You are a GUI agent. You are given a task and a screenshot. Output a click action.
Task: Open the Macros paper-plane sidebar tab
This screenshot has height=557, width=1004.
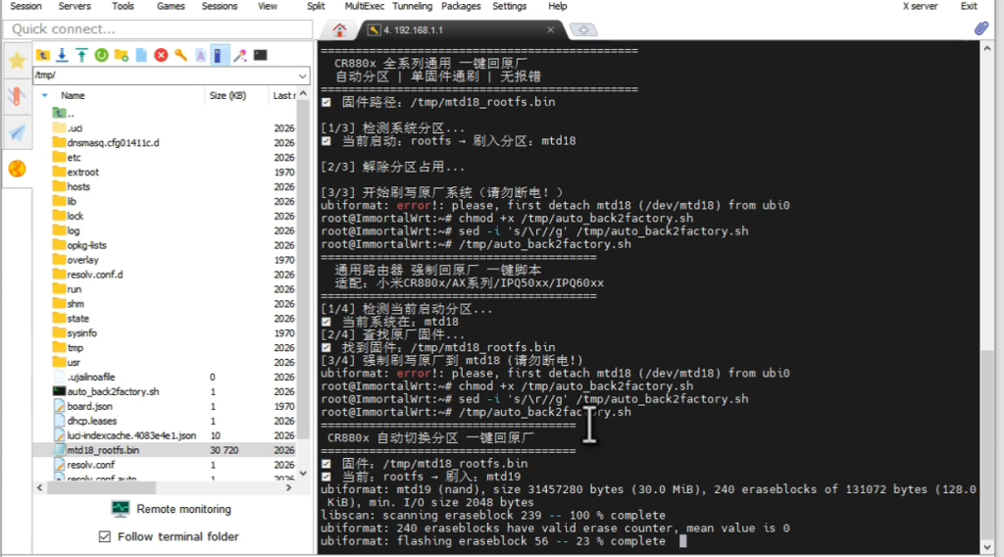tap(18, 132)
